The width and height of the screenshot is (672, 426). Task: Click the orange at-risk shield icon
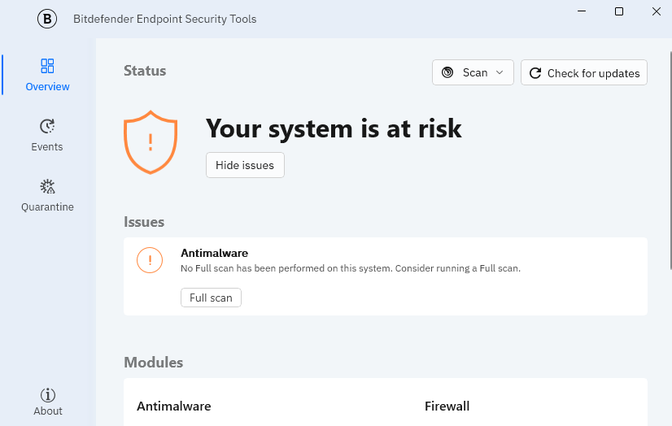coord(151,142)
